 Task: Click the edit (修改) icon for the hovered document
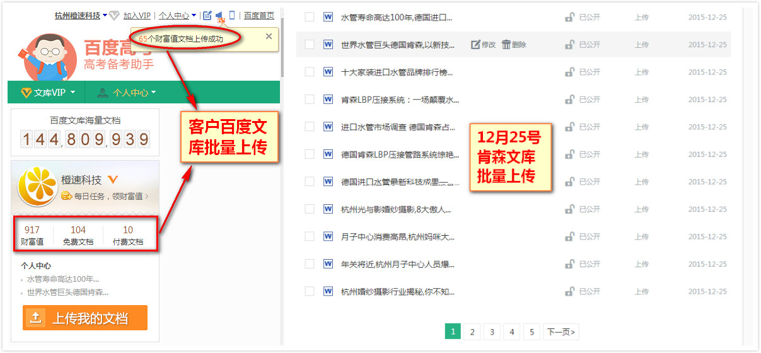tap(476, 45)
